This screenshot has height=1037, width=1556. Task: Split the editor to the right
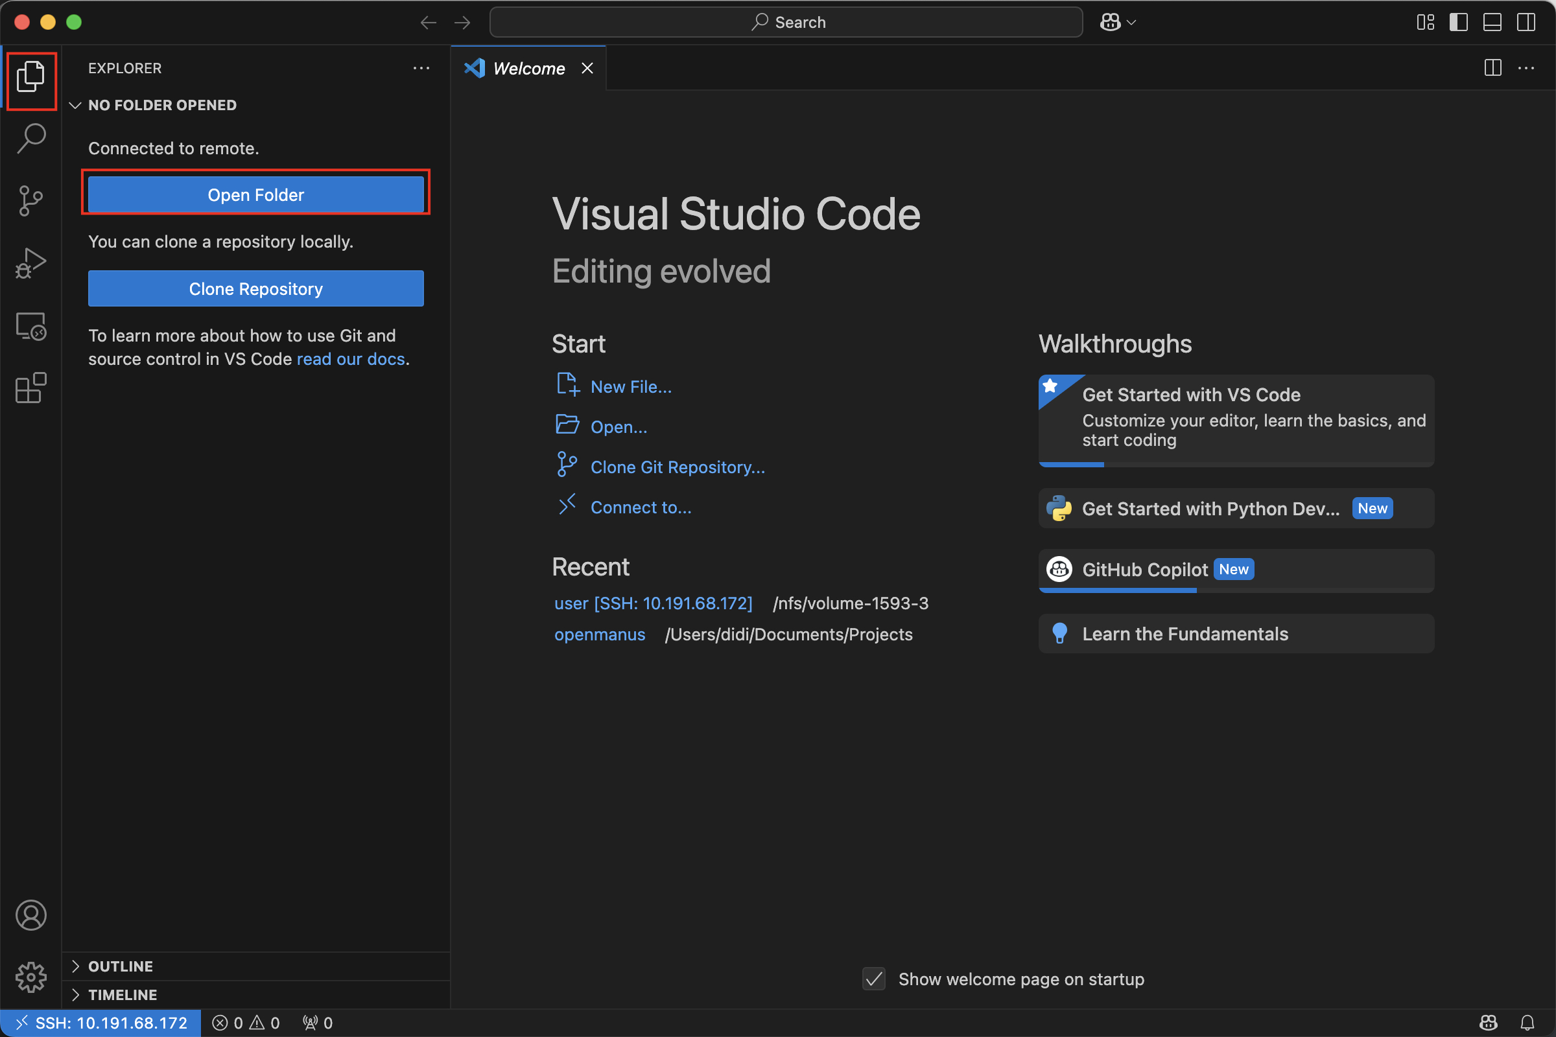point(1493,67)
